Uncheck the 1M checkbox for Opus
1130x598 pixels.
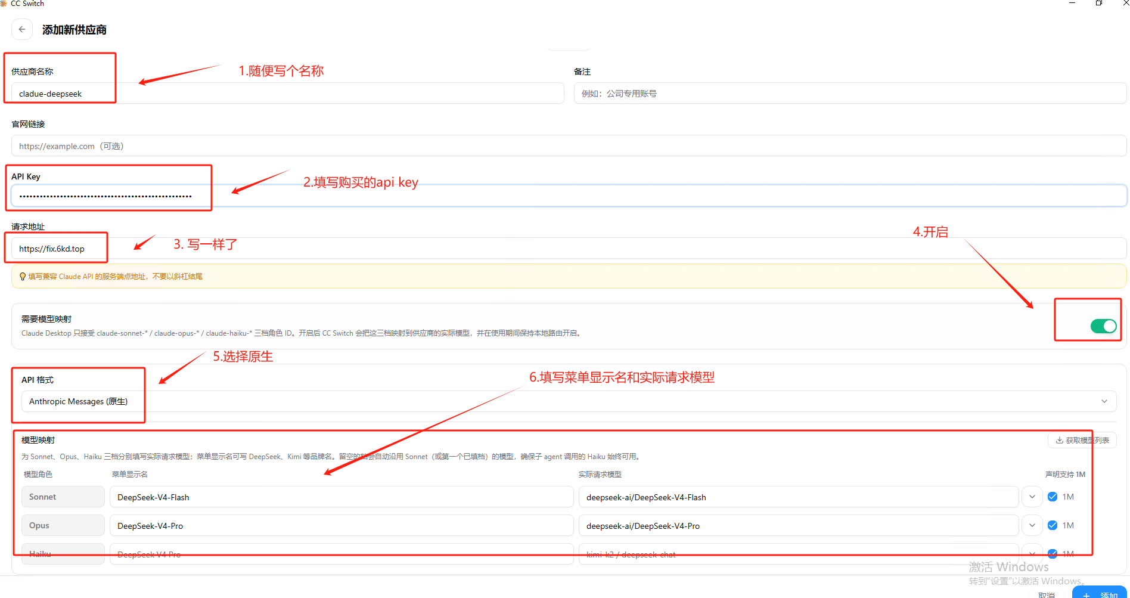[1053, 525]
